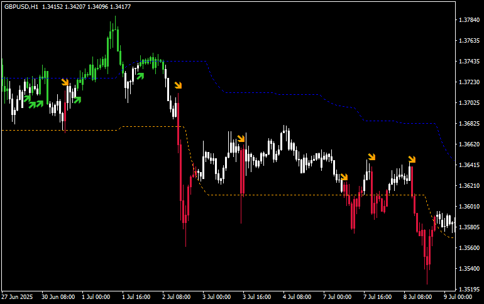
Task: Click the green buy arrow near 1 Jul 16:00
Action: click(140, 76)
